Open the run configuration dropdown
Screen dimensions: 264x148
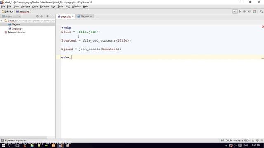tap(235, 12)
